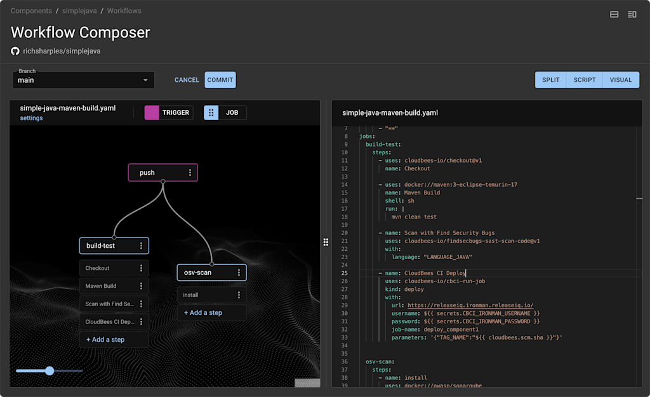
Task: Switch to VISUAL view
Action: (x=621, y=80)
